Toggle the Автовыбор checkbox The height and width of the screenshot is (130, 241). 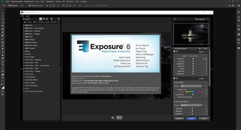pos(9,5)
